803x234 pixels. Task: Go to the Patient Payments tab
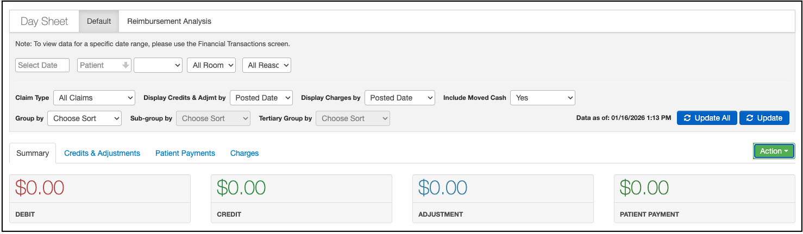point(185,153)
